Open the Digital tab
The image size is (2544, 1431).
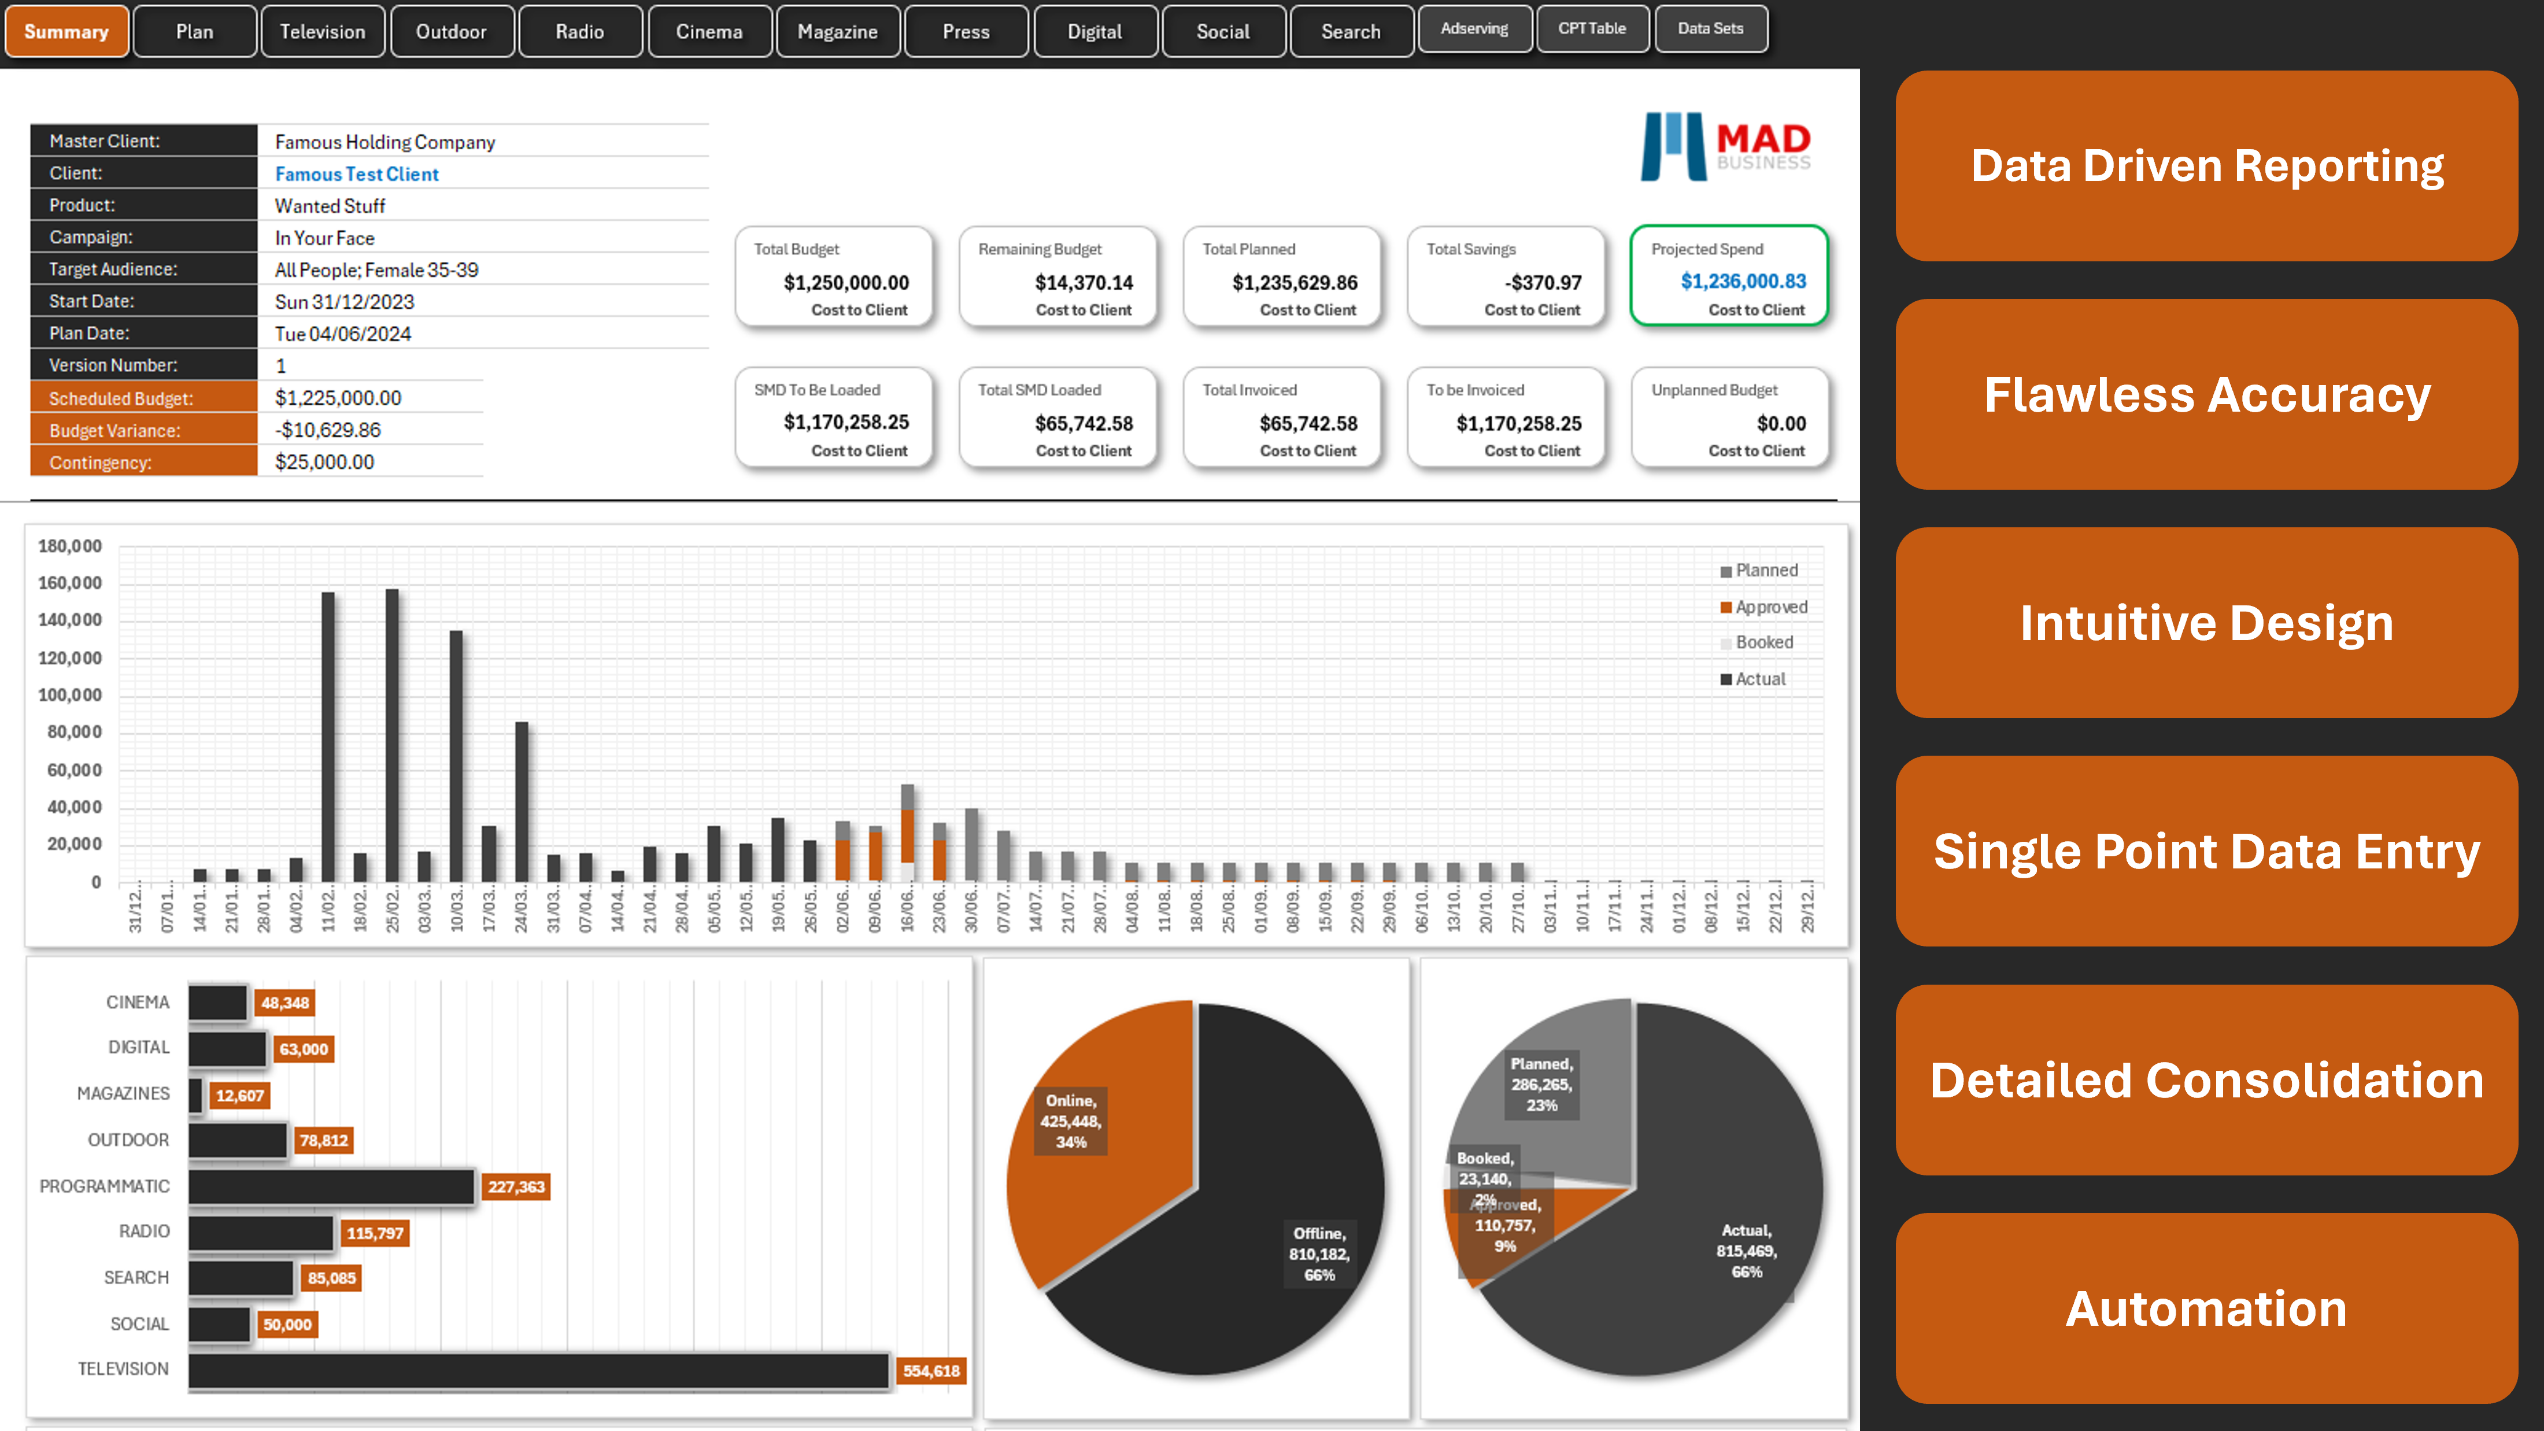point(1094,32)
